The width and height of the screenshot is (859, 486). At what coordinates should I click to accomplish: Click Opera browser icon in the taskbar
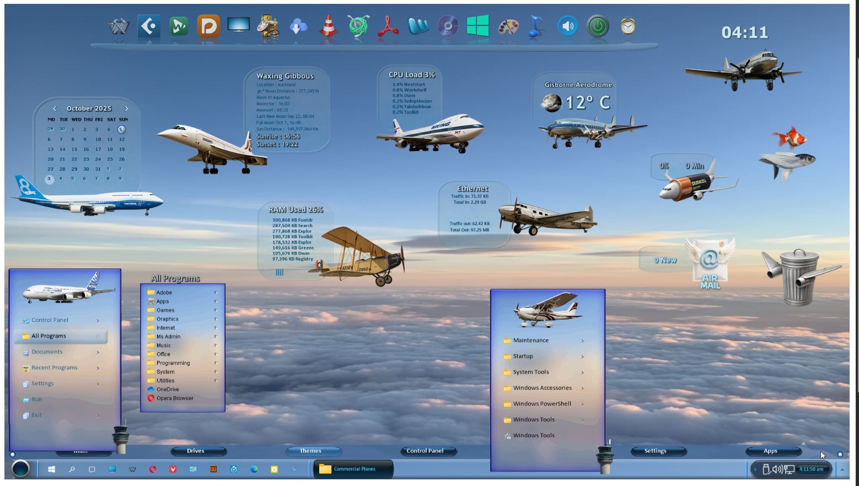coord(153,469)
